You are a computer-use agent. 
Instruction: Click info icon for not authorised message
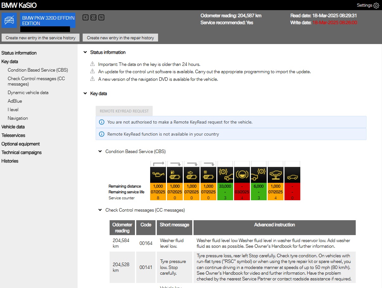(x=102, y=122)
